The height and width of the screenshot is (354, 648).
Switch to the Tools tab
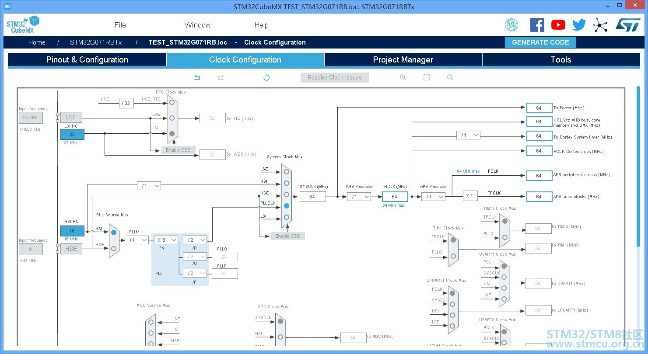(561, 60)
